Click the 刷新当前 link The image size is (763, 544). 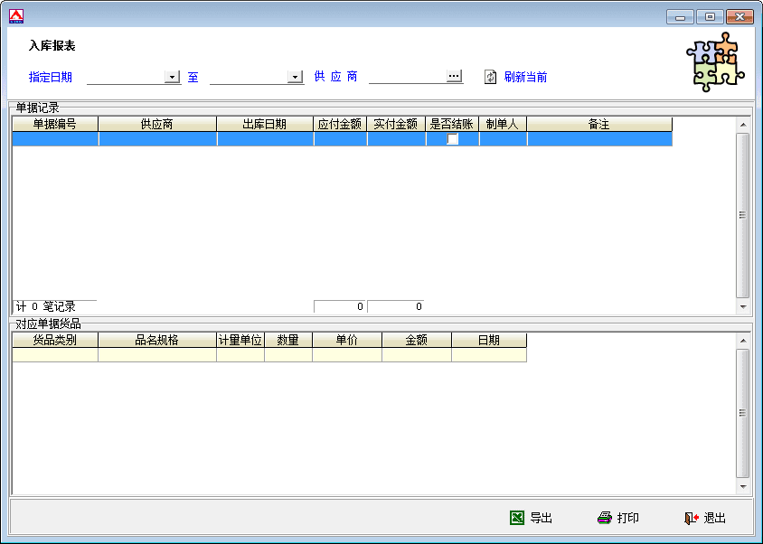click(525, 77)
